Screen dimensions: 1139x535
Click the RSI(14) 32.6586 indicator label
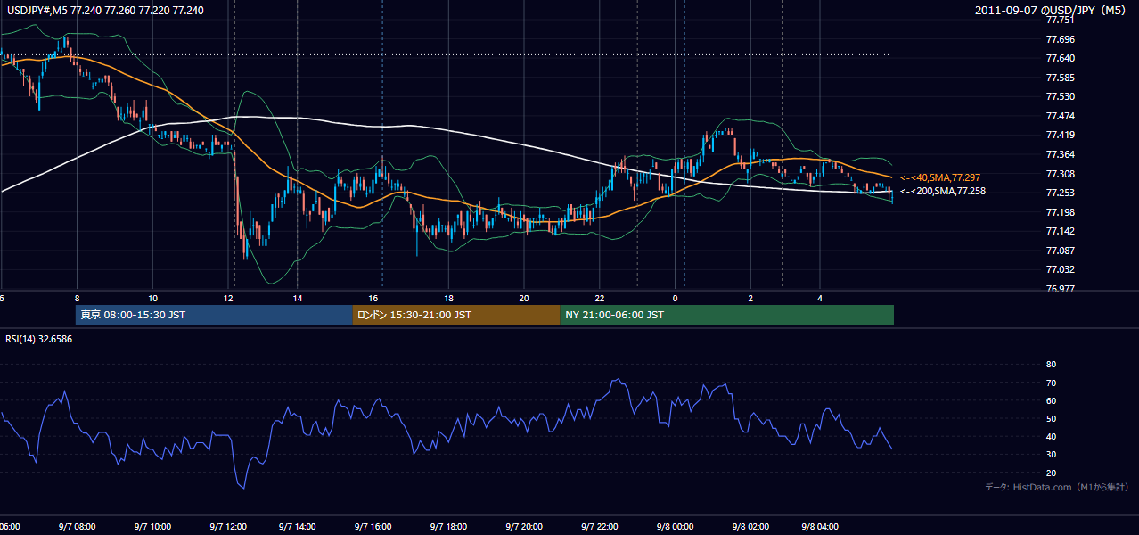(39, 339)
